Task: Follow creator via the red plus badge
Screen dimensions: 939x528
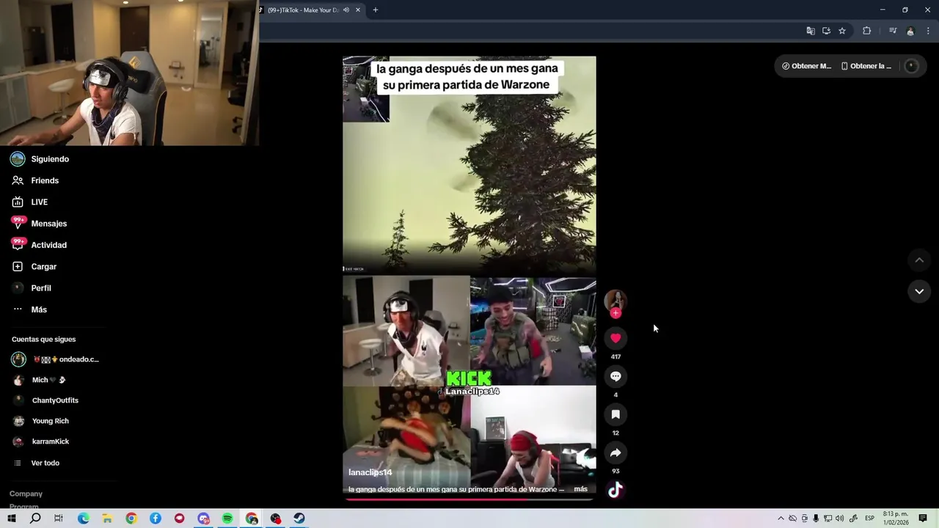Action: click(x=615, y=313)
